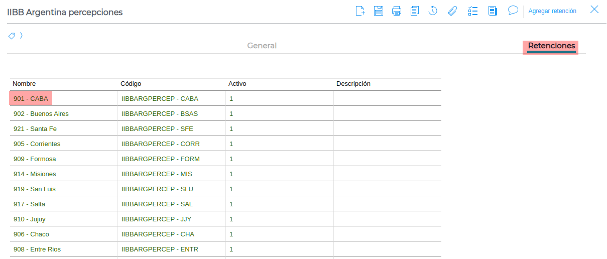Click the report page icon
Viewport: 607px width, 259px height.
click(493, 11)
